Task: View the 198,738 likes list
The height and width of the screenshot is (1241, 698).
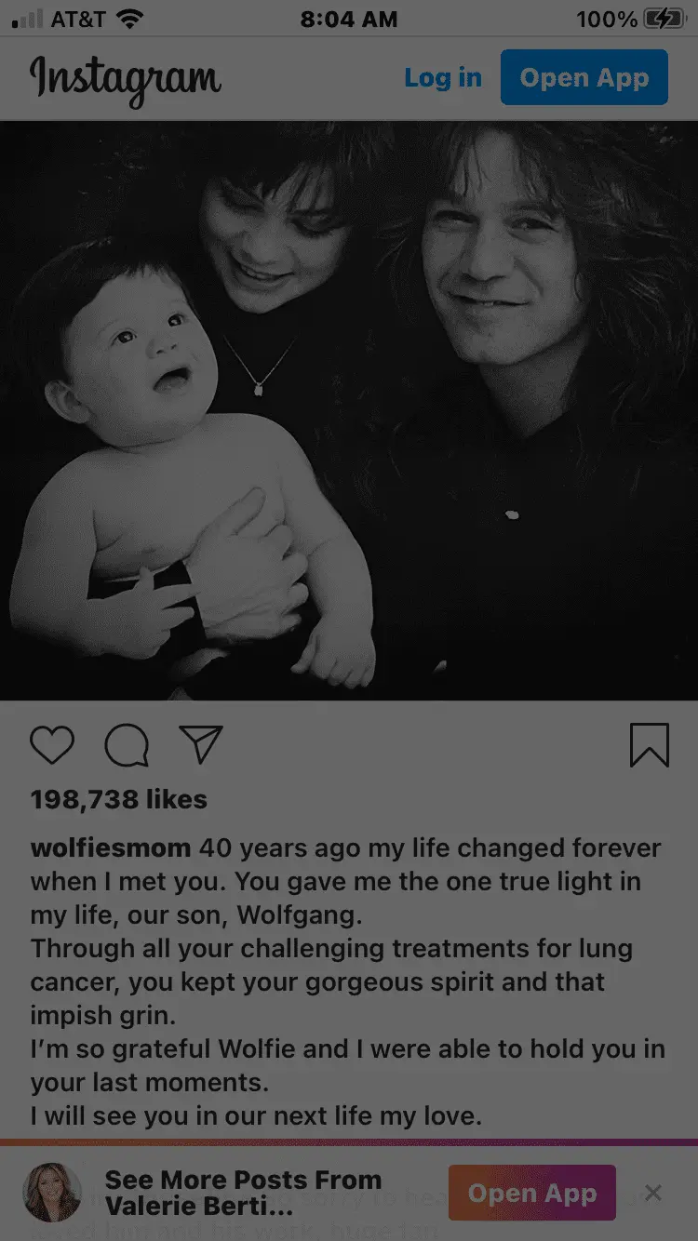Action: coord(119,799)
